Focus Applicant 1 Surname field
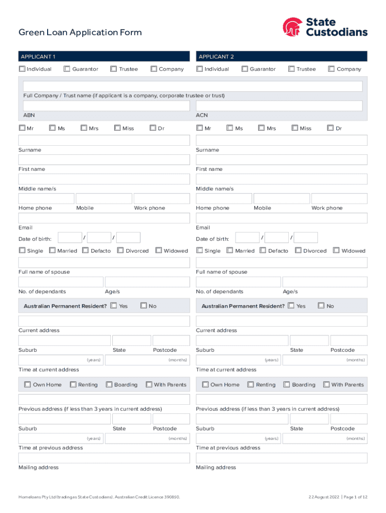 [104, 140]
